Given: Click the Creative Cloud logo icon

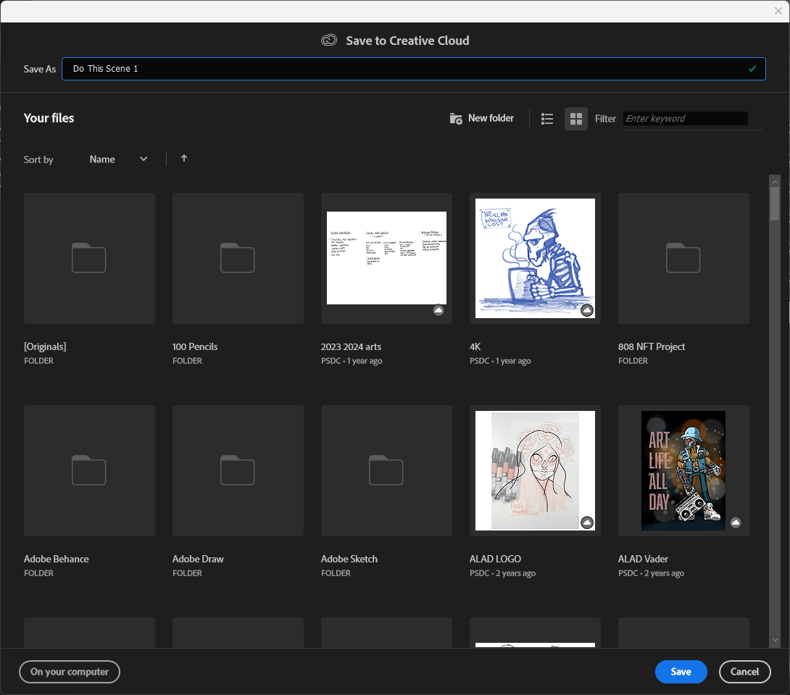Looking at the screenshot, I should pos(329,41).
